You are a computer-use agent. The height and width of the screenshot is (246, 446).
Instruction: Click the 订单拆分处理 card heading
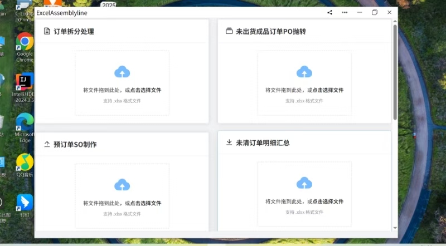pyautogui.click(x=74, y=32)
